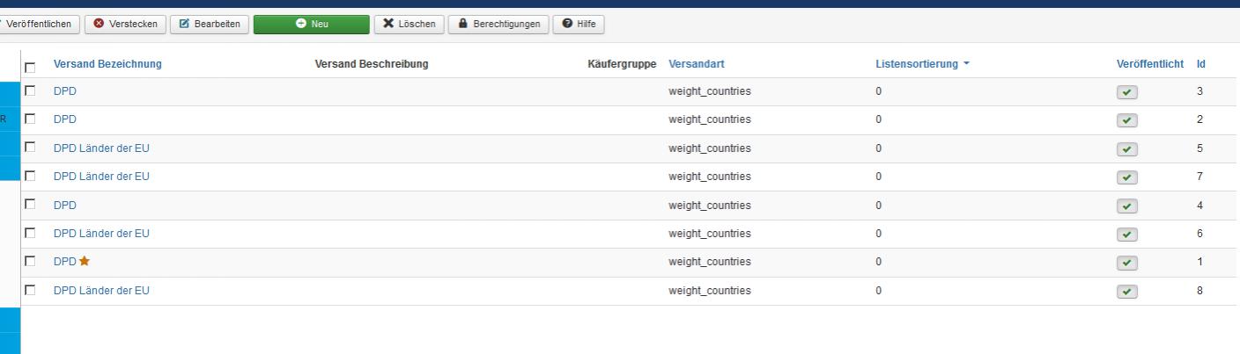Sort by Veröffentlicht column header

click(1149, 64)
